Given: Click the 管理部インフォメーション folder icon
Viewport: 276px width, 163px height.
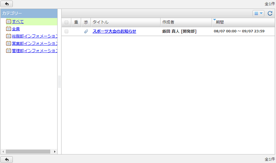Looking at the screenshot, I should pos(8,51).
